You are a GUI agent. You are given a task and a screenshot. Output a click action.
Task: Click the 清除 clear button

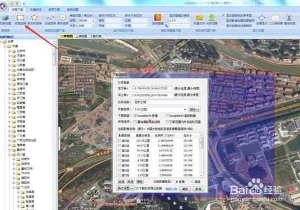tap(140, 182)
